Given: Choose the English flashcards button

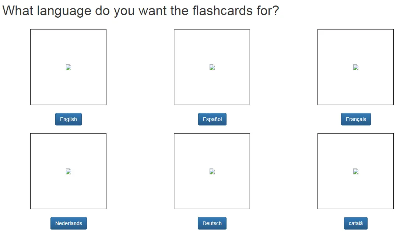Looking at the screenshot, I should (x=69, y=119).
